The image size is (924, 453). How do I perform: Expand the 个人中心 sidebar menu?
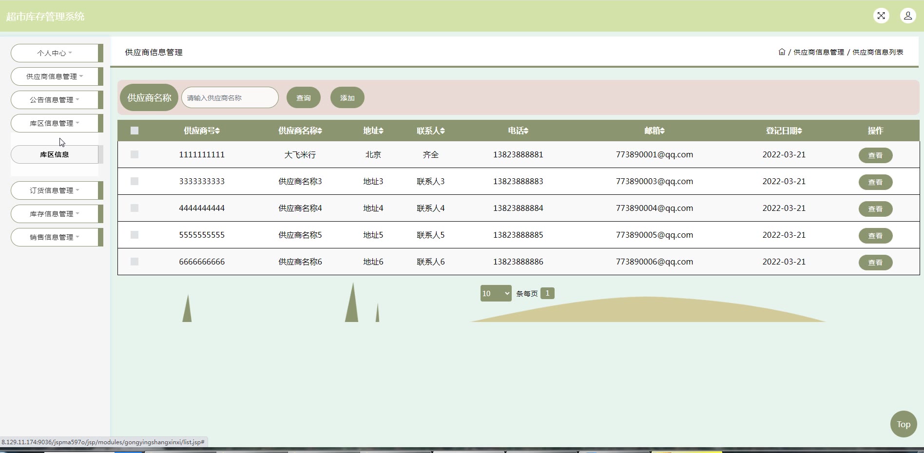(x=55, y=53)
